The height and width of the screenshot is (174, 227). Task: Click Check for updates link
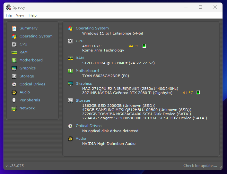pyautogui.click(x=200, y=166)
